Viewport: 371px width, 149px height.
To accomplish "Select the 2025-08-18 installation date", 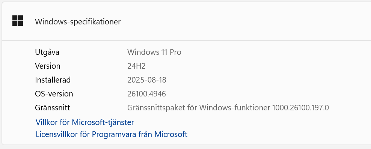I will pyautogui.click(x=147, y=80).
